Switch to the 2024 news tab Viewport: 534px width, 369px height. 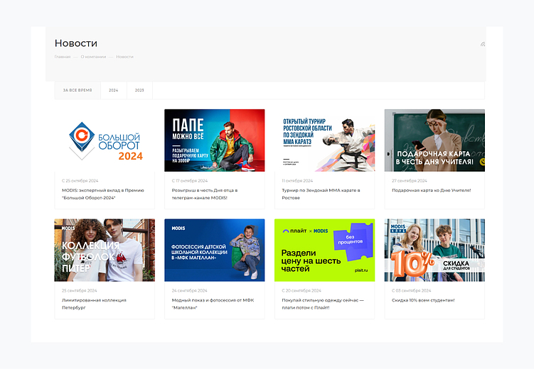point(113,90)
